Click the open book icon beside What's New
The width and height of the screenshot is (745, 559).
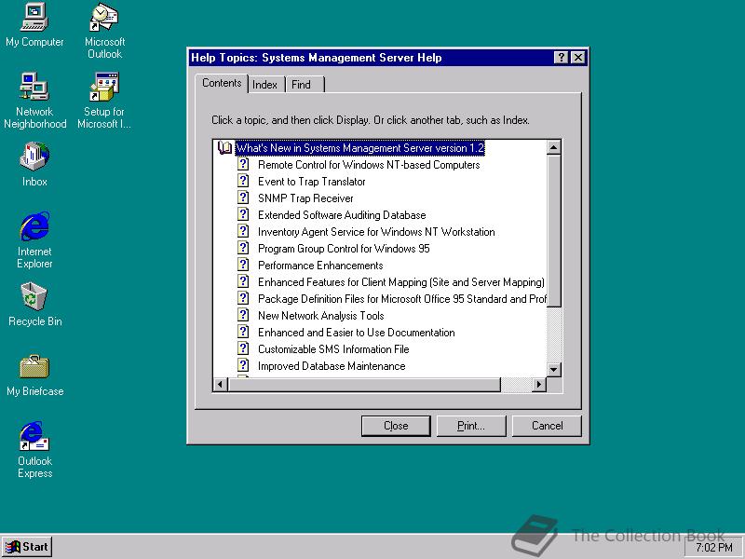coord(224,148)
